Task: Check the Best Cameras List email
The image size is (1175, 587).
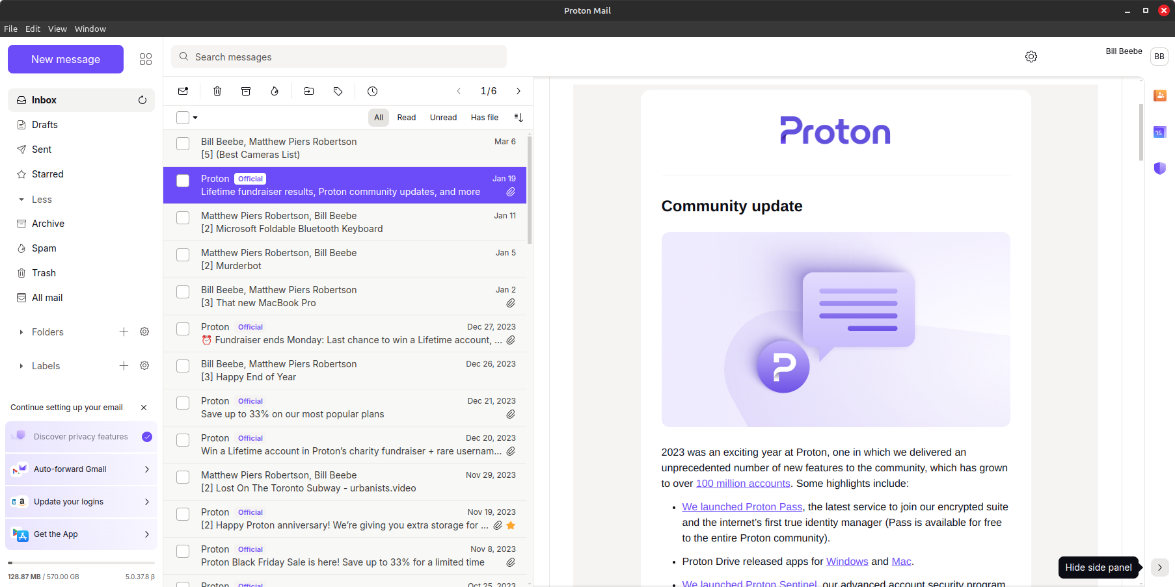Action: pyautogui.click(x=183, y=144)
